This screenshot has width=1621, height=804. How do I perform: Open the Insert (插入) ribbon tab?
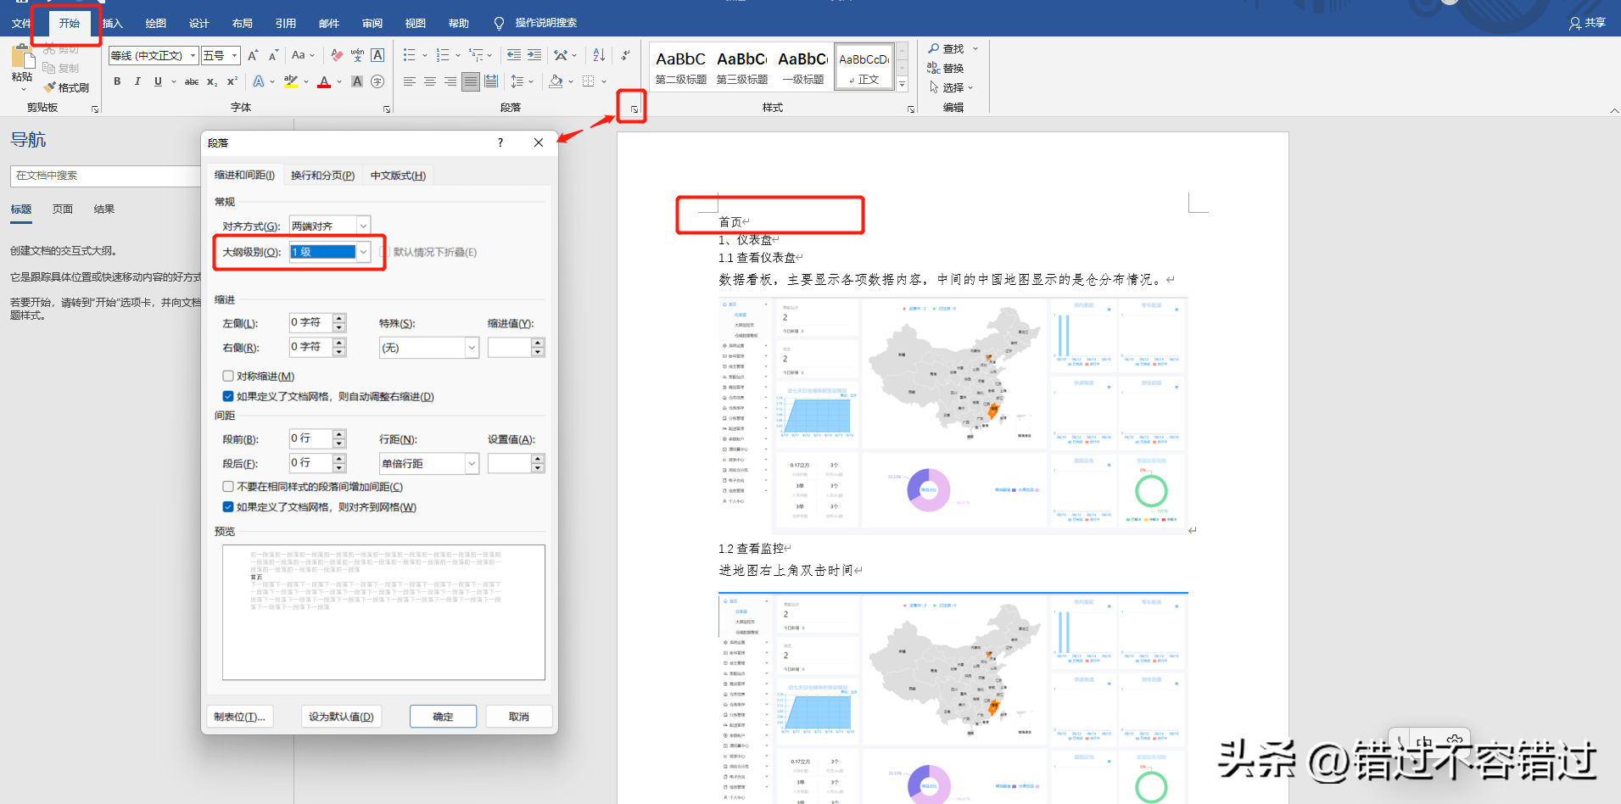click(113, 23)
